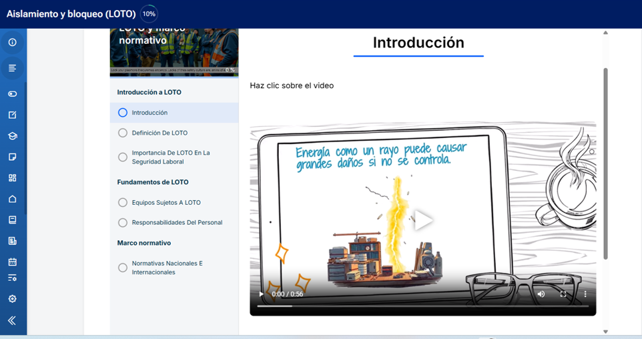
Task: Select the Definición De LOTO lesson circle
Action: point(123,133)
